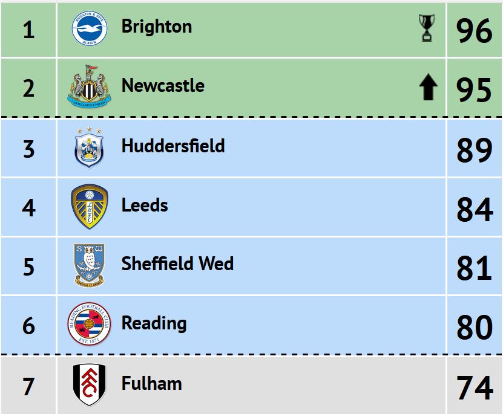Click the promotion up arrow icon

coord(429,87)
